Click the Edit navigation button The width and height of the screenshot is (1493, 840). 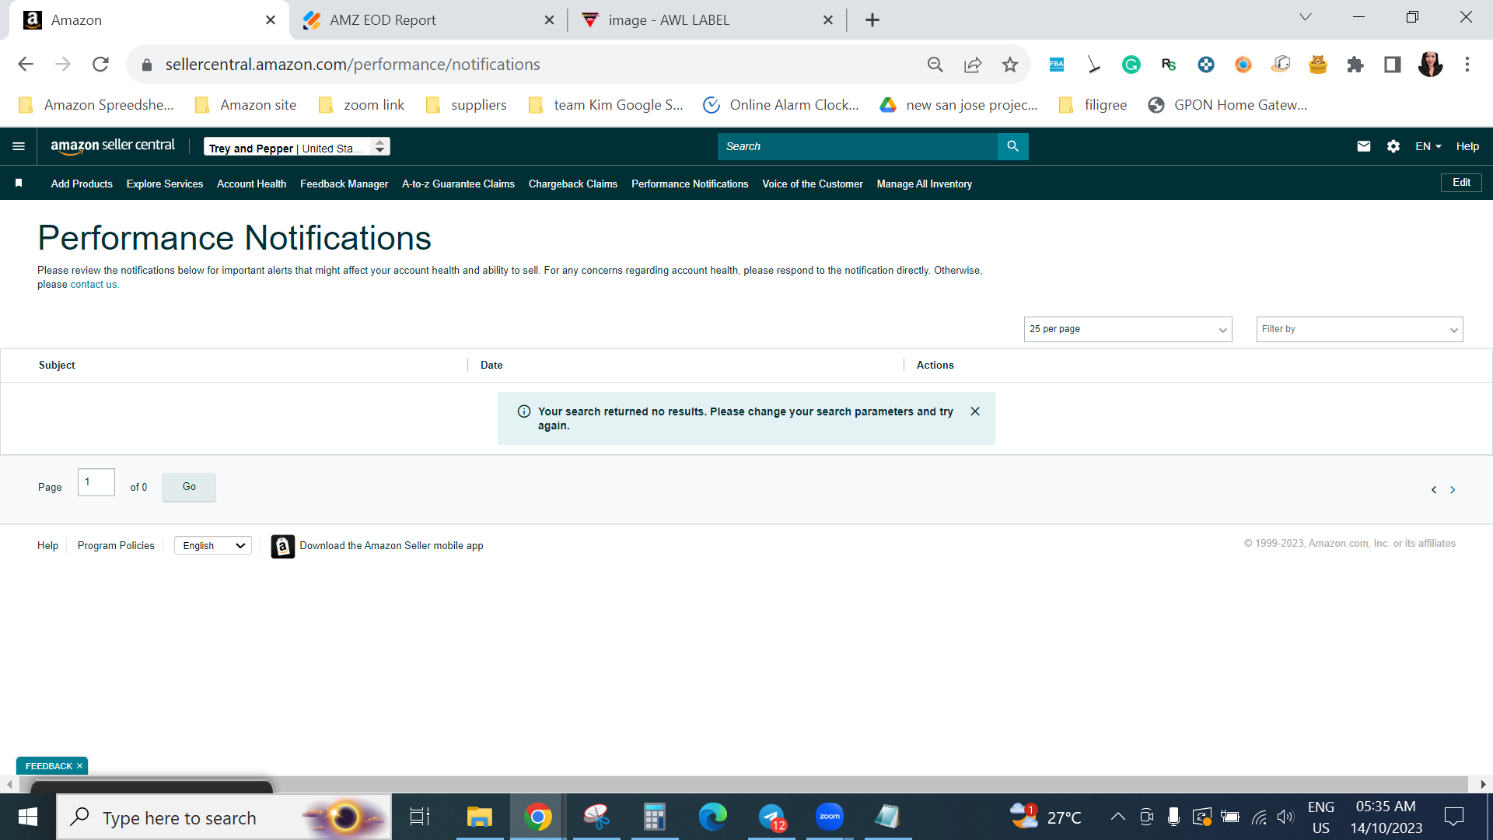(x=1461, y=183)
